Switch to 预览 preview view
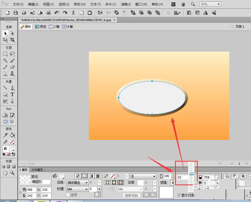 click(41, 27)
